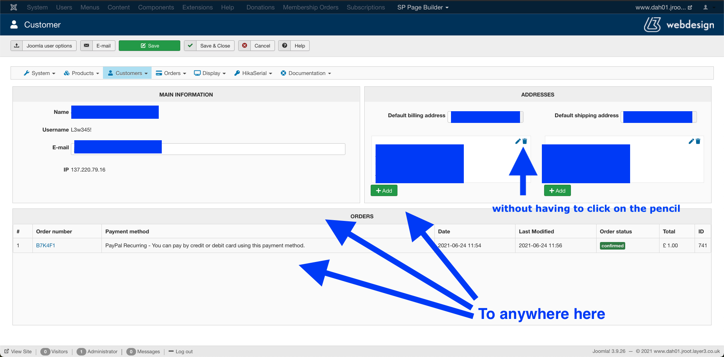Click the Payment method column header
The width and height of the screenshot is (724, 357).
pyautogui.click(x=127, y=231)
